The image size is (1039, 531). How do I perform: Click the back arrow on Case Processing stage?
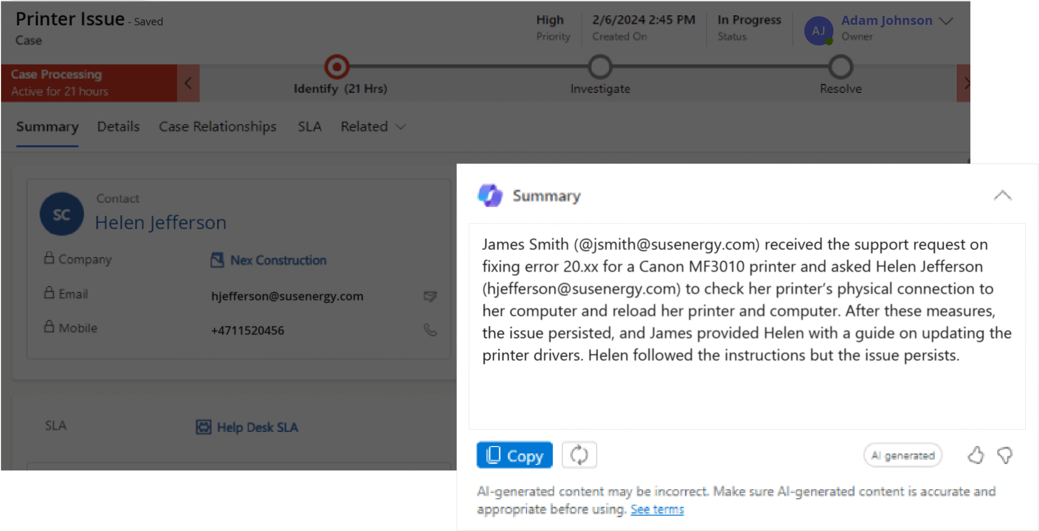click(x=188, y=82)
